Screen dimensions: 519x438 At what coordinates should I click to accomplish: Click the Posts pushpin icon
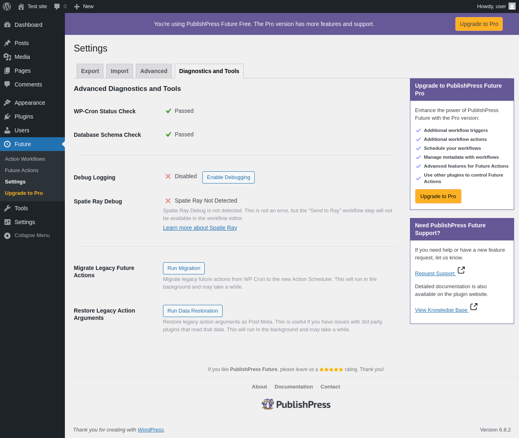7,43
